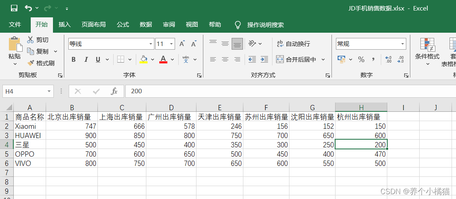Click the 复制 copy button
The width and height of the screenshot is (456, 199).
click(38, 51)
